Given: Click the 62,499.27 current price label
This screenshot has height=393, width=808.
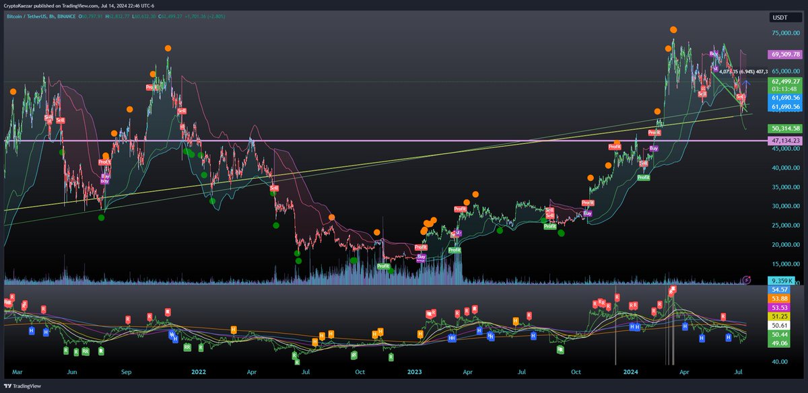Looking at the screenshot, I should (x=784, y=81).
